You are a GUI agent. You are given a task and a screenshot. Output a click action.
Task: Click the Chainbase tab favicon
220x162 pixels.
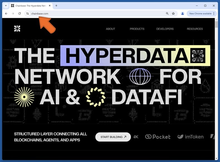coord(13,6)
